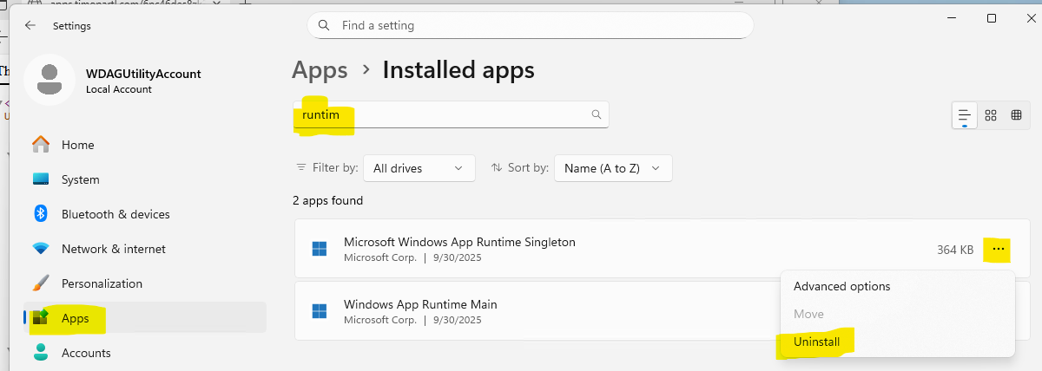Click the Apps breadcrumb link
The width and height of the screenshot is (1042, 371).
coord(320,69)
